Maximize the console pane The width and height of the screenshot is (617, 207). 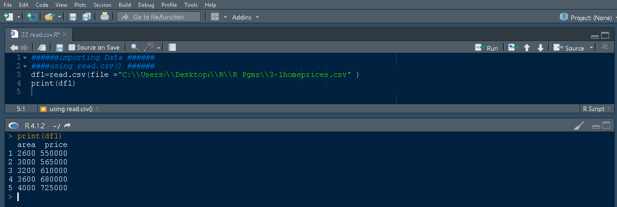(x=605, y=126)
